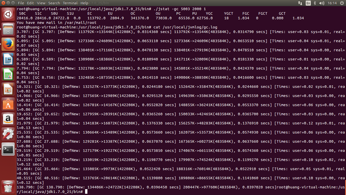
Task: Open the Terminal menu
Action: click(70, 3)
